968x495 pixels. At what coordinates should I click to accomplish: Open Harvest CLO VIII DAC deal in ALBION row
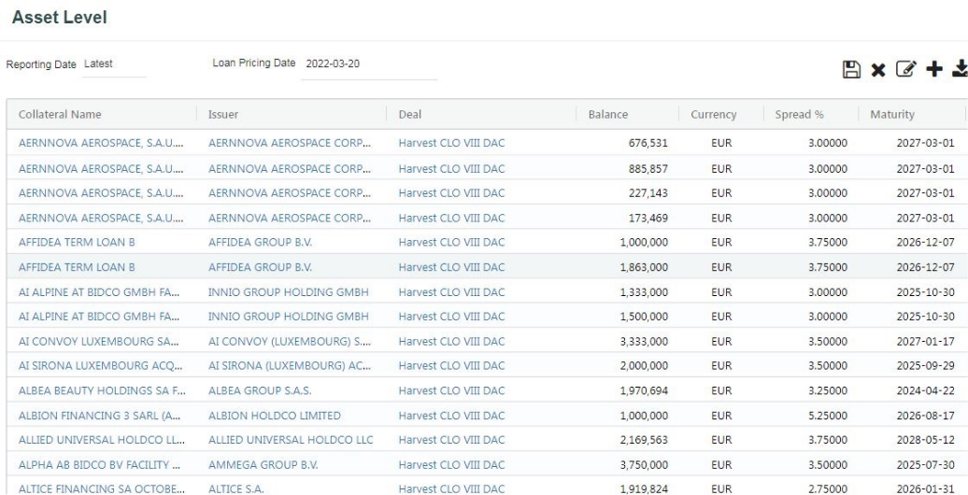(451, 416)
